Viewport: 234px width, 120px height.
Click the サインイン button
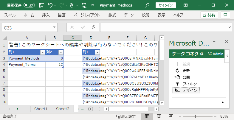(x=166, y=5)
